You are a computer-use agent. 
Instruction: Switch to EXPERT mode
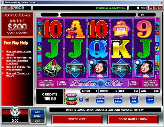71,95
